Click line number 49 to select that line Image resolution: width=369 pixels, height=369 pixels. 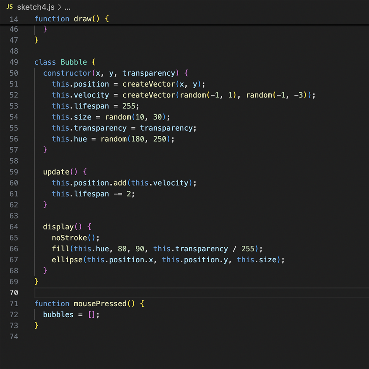tap(14, 62)
